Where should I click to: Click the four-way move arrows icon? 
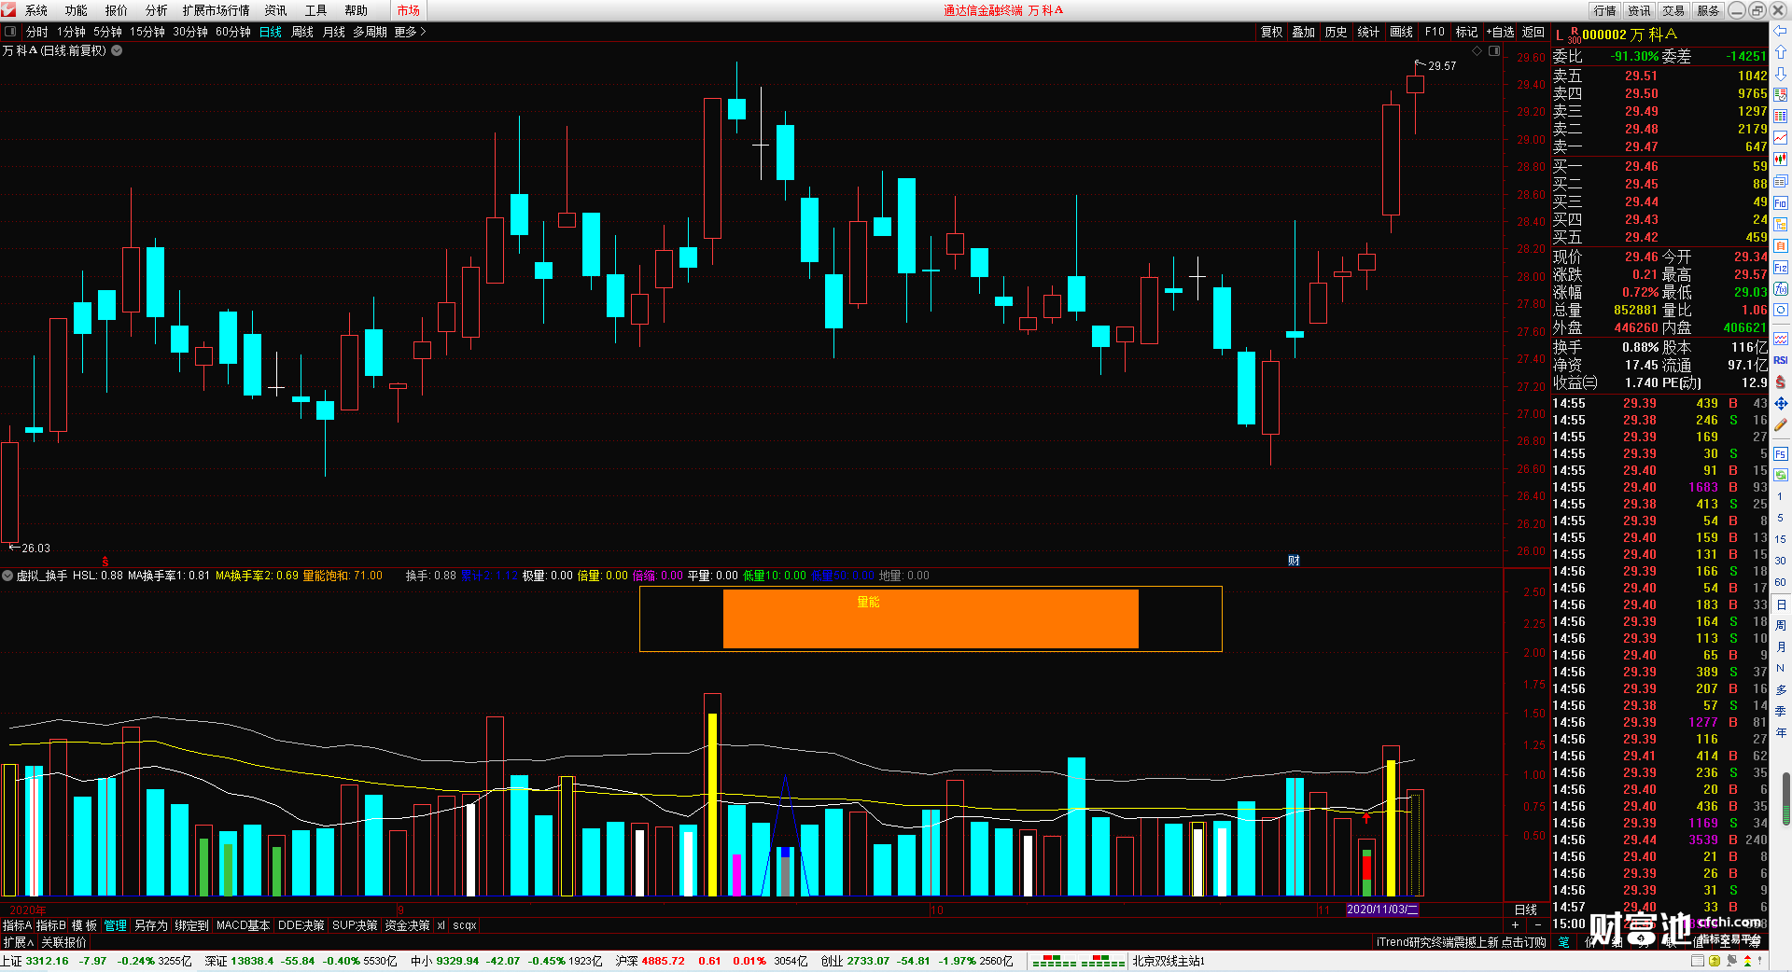(1780, 403)
